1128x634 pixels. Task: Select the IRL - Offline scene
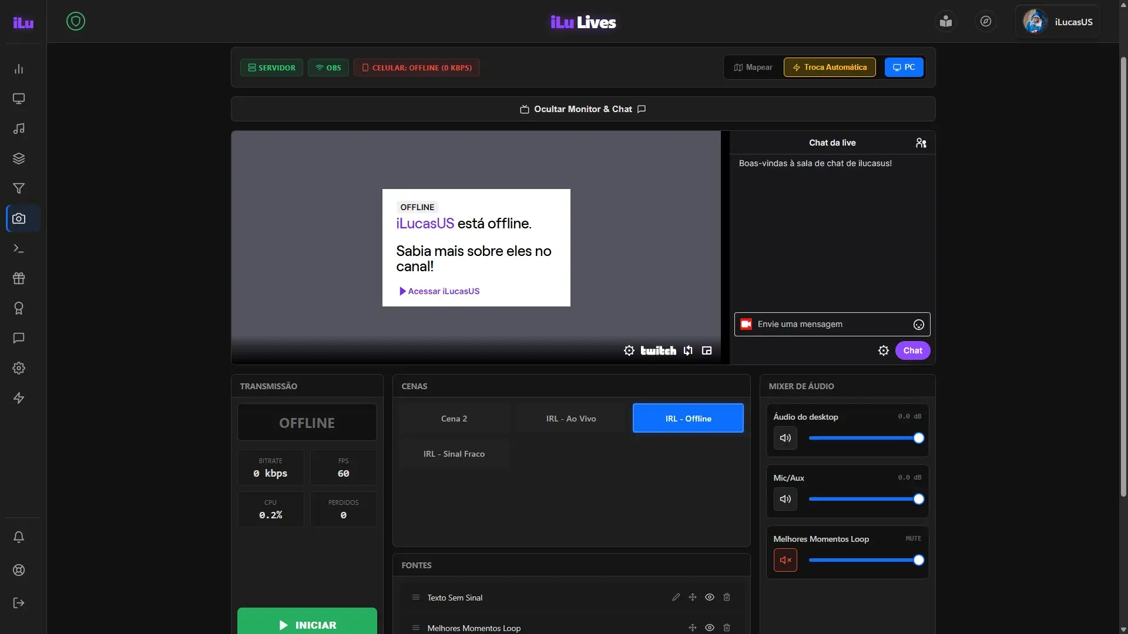[688, 418]
